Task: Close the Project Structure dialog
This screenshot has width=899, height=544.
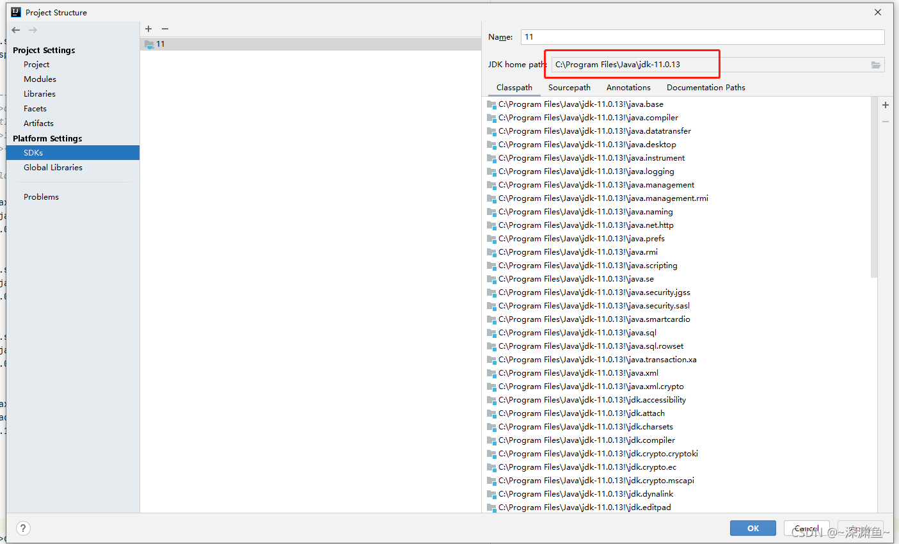Action: 878,12
